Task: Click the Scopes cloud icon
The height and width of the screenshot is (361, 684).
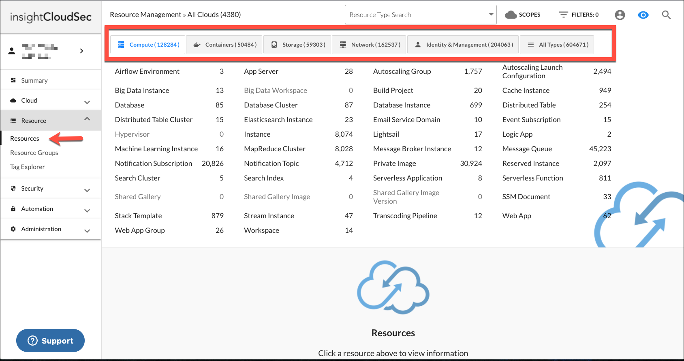Action: [x=511, y=15]
